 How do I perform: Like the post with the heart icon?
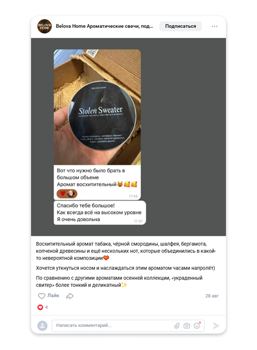tap(42, 296)
